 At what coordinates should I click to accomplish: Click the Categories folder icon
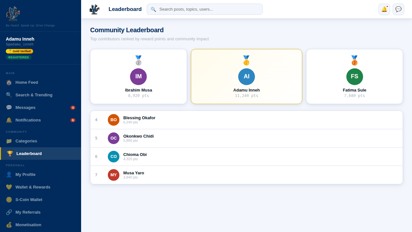(9, 141)
